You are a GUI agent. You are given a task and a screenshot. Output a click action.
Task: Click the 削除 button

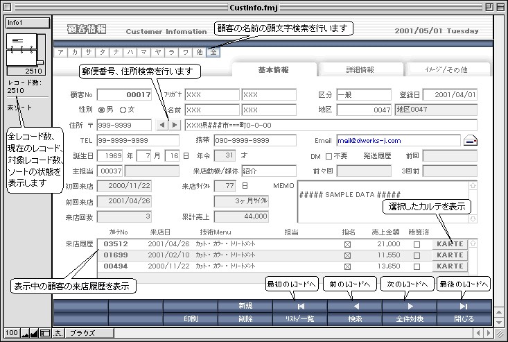245,319
